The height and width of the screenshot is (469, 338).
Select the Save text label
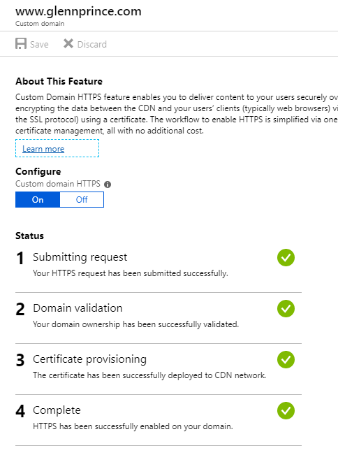pyautogui.click(x=39, y=44)
